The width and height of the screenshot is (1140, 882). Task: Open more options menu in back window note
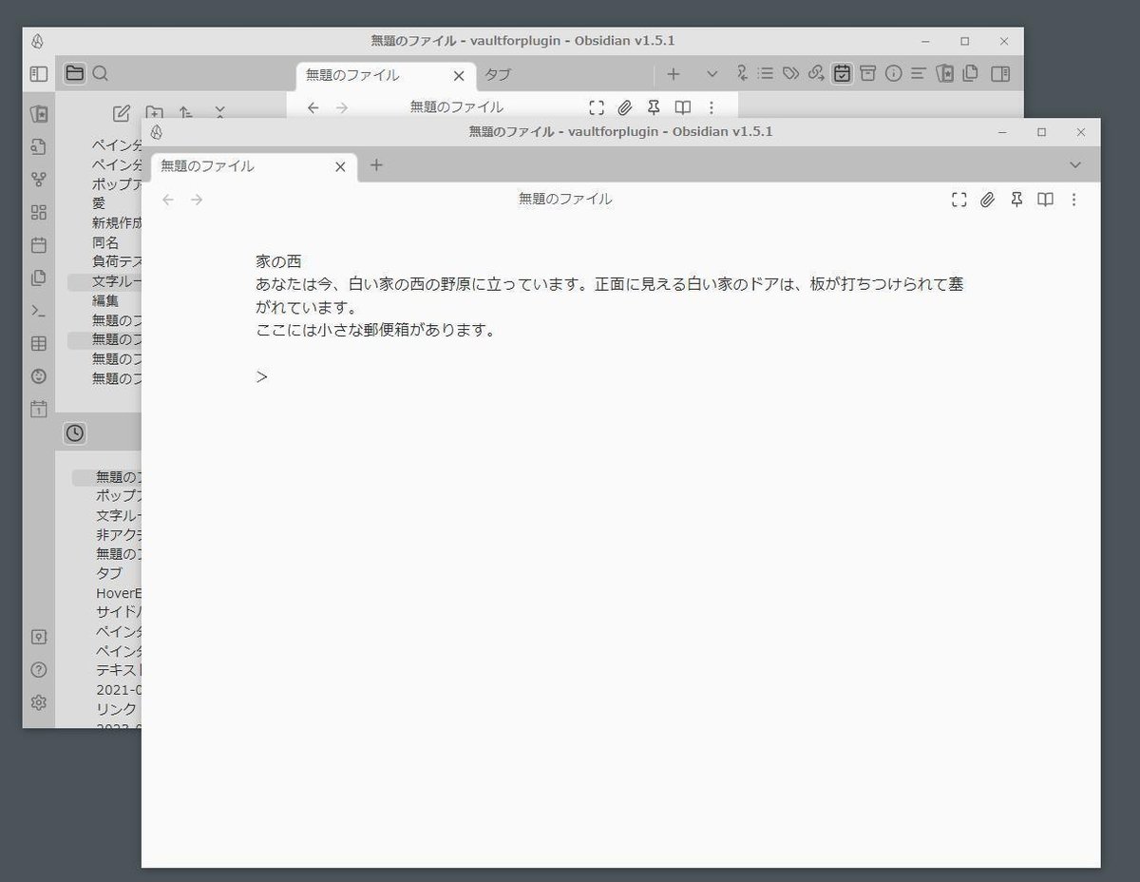[x=712, y=107]
